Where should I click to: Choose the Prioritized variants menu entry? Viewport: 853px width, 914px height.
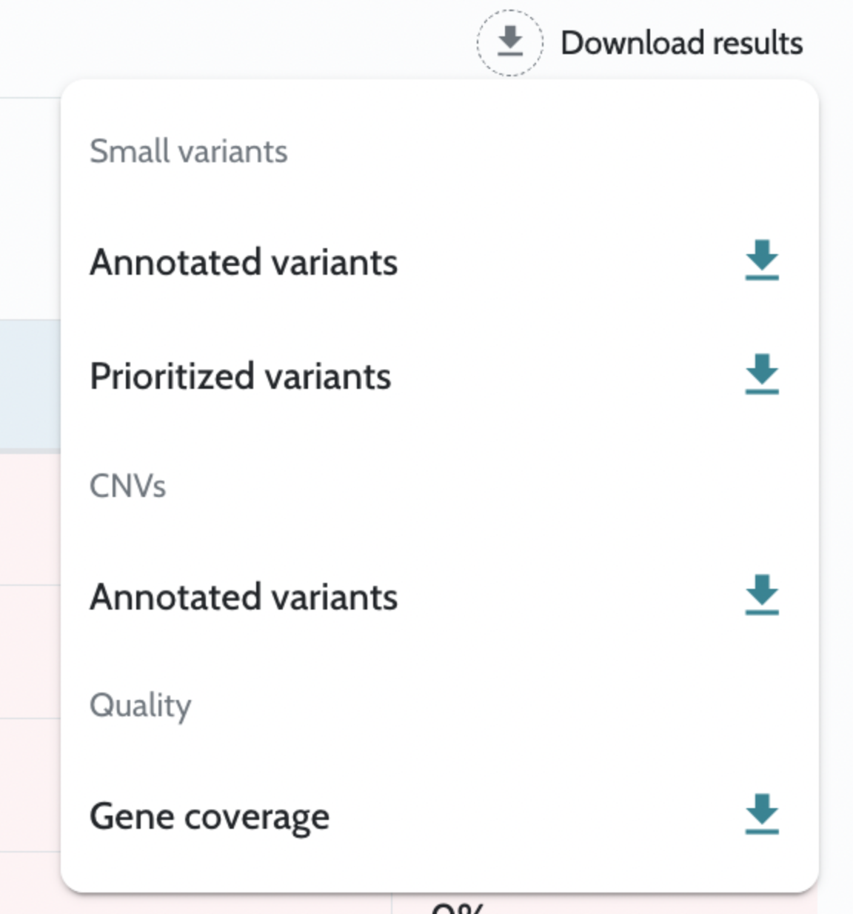240,376
